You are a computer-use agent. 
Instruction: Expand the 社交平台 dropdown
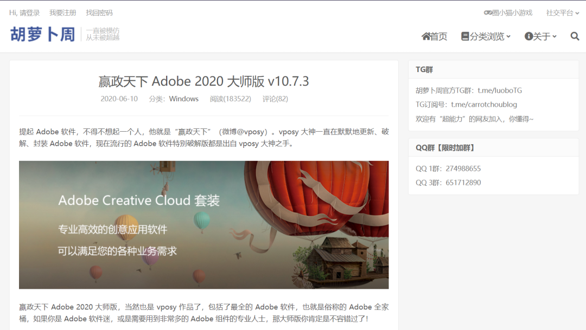[562, 12]
